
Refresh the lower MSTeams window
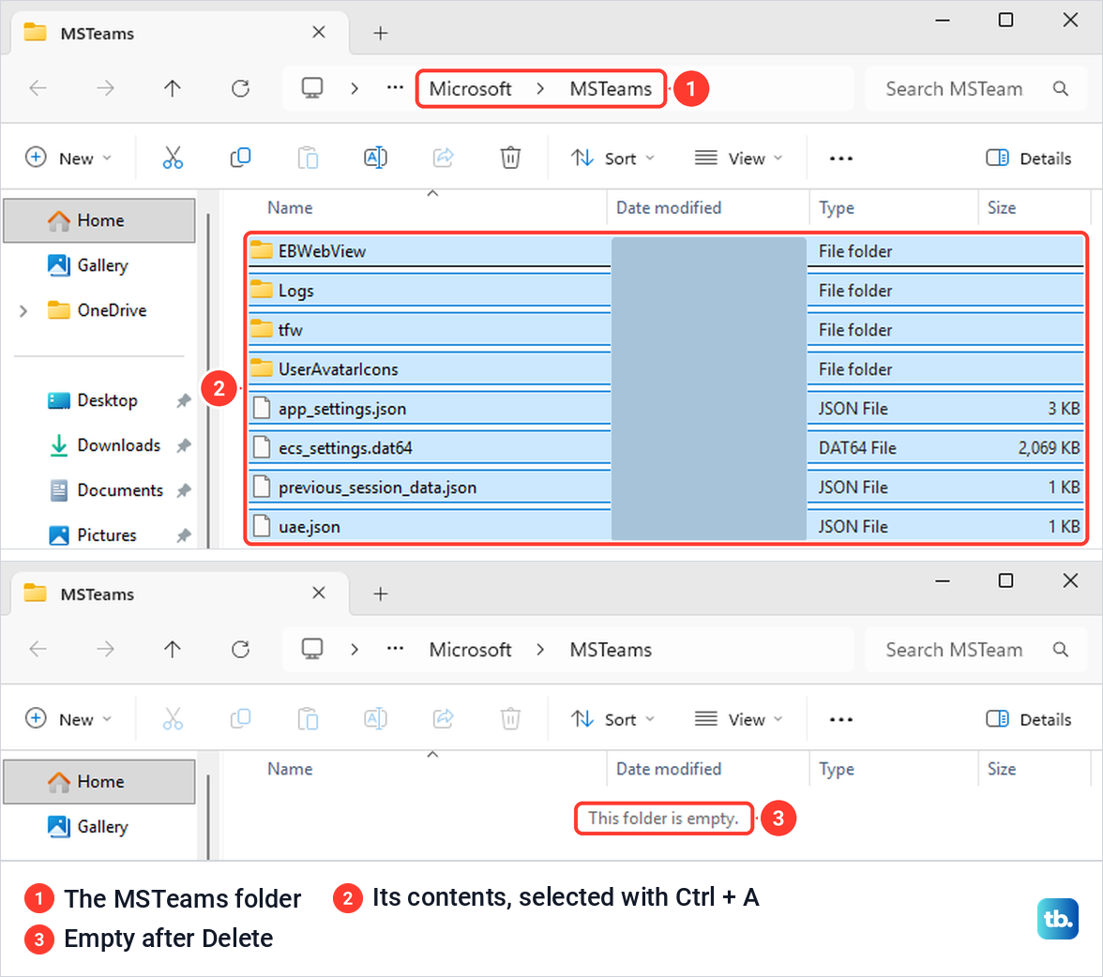(x=240, y=649)
